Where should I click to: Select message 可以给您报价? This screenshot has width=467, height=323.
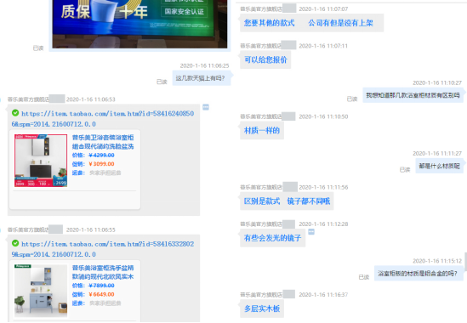(265, 59)
